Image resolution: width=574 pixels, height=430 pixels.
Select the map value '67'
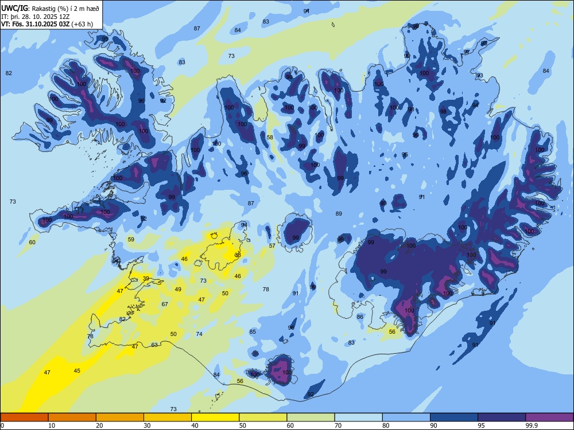[165, 304]
